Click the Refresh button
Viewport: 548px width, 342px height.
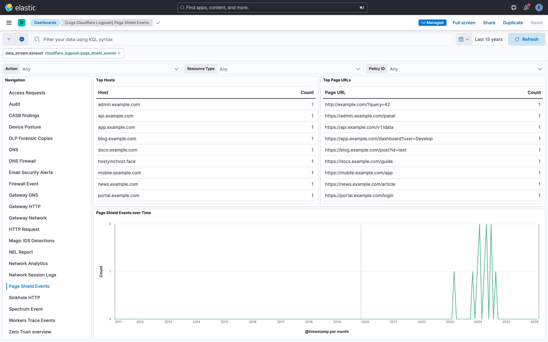pos(526,39)
